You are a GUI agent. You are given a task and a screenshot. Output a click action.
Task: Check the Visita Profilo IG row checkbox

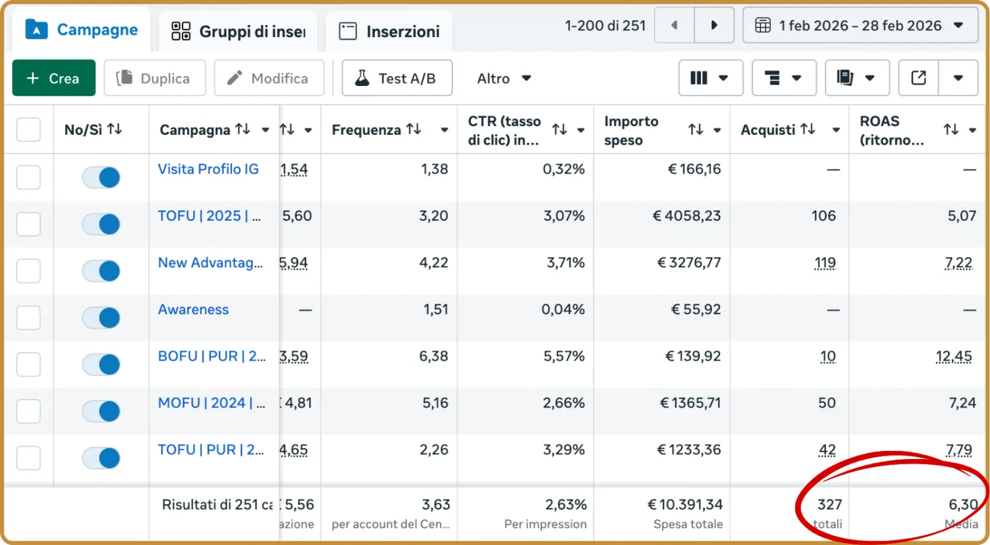pyautogui.click(x=28, y=177)
